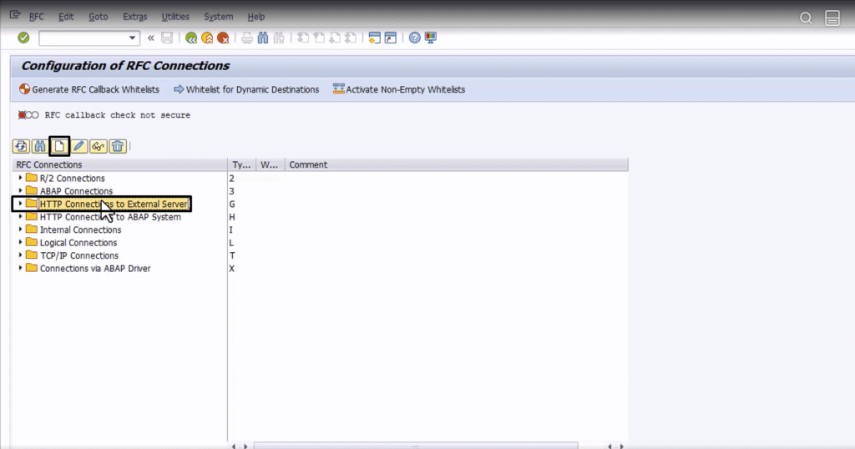Click the RFC callback traffic light status icon
Image resolution: width=855 pixels, height=449 pixels.
click(28, 115)
